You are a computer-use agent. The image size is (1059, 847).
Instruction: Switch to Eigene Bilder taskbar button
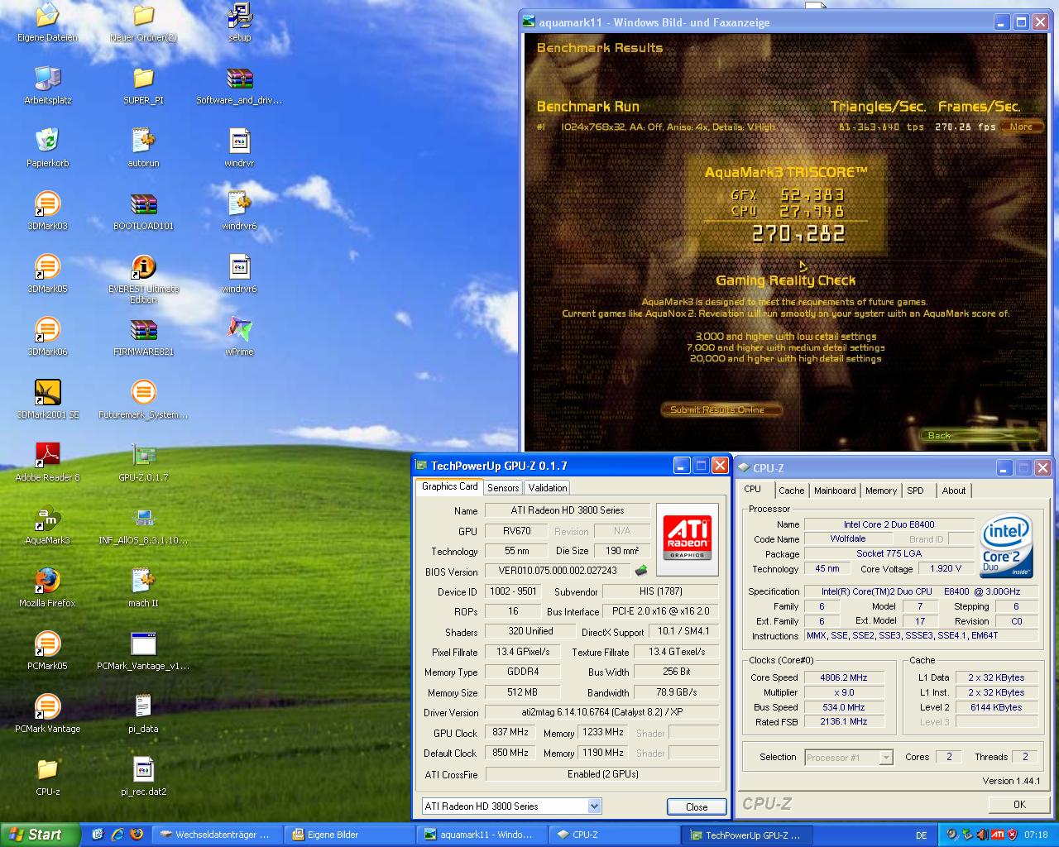[347, 835]
